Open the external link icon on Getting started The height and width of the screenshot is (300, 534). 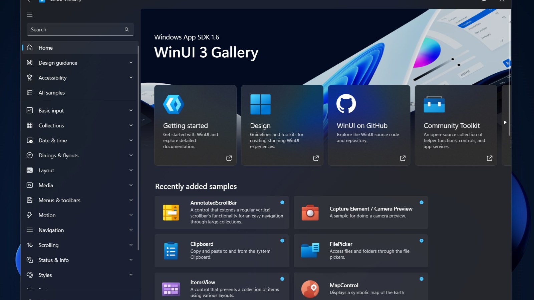[229, 158]
